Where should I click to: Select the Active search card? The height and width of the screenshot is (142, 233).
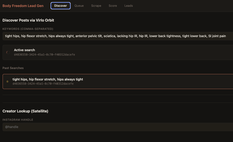118,52
